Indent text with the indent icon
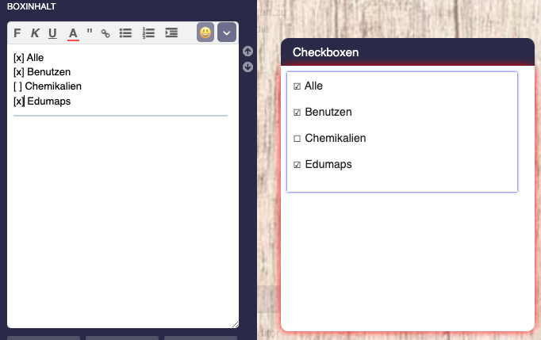 (x=171, y=32)
